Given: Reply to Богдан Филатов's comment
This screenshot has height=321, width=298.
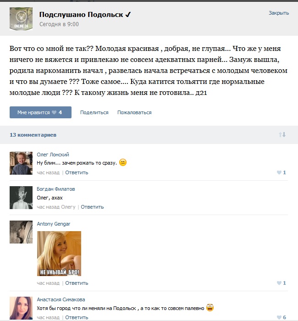Looking at the screenshot, I should click(x=92, y=207).
